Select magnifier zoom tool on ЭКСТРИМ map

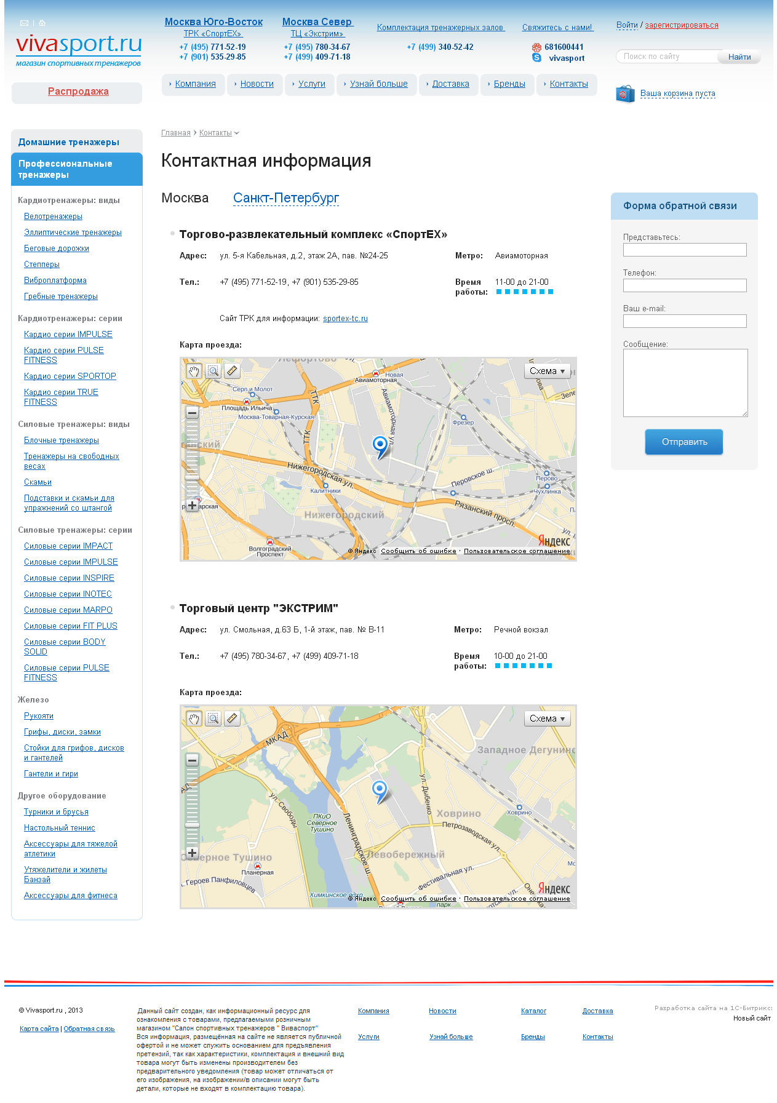213,719
